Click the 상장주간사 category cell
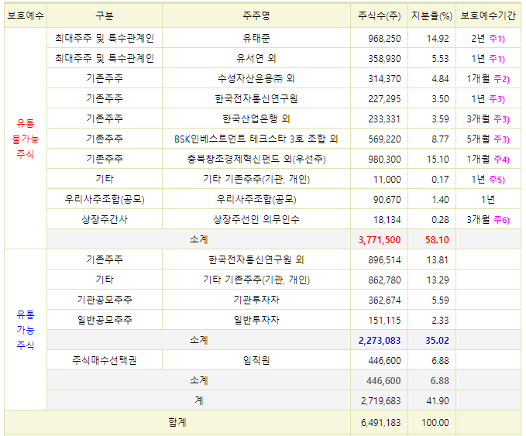 coord(105,219)
